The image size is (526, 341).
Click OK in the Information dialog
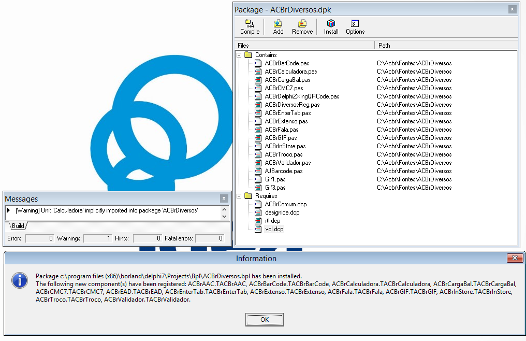pyautogui.click(x=265, y=320)
